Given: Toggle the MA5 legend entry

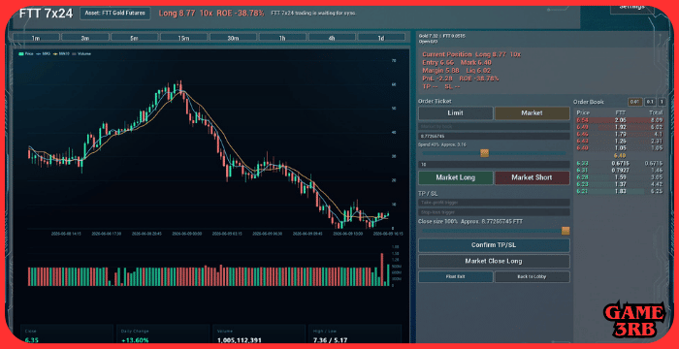Looking at the screenshot, I should click(43, 53).
